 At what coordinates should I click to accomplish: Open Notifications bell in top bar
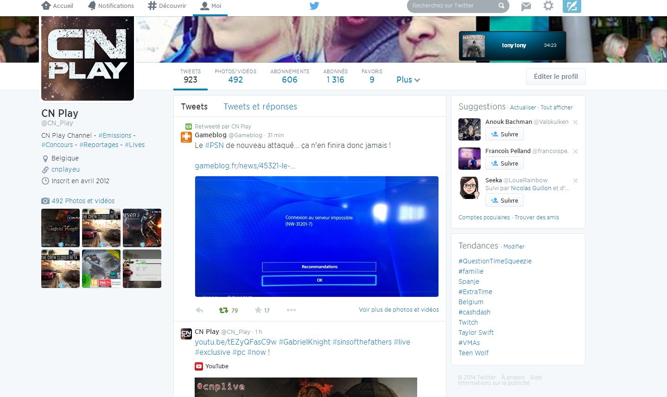pyautogui.click(x=92, y=6)
